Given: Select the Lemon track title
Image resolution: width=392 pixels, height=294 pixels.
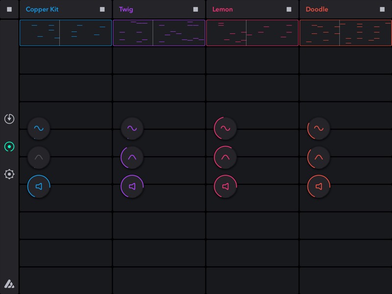Looking at the screenshot, I should [x=222, y=9].
